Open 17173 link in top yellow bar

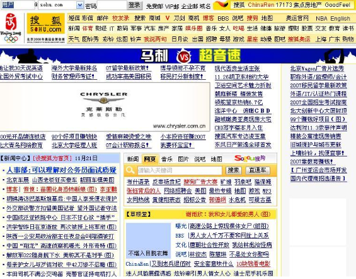pos(283,5)
